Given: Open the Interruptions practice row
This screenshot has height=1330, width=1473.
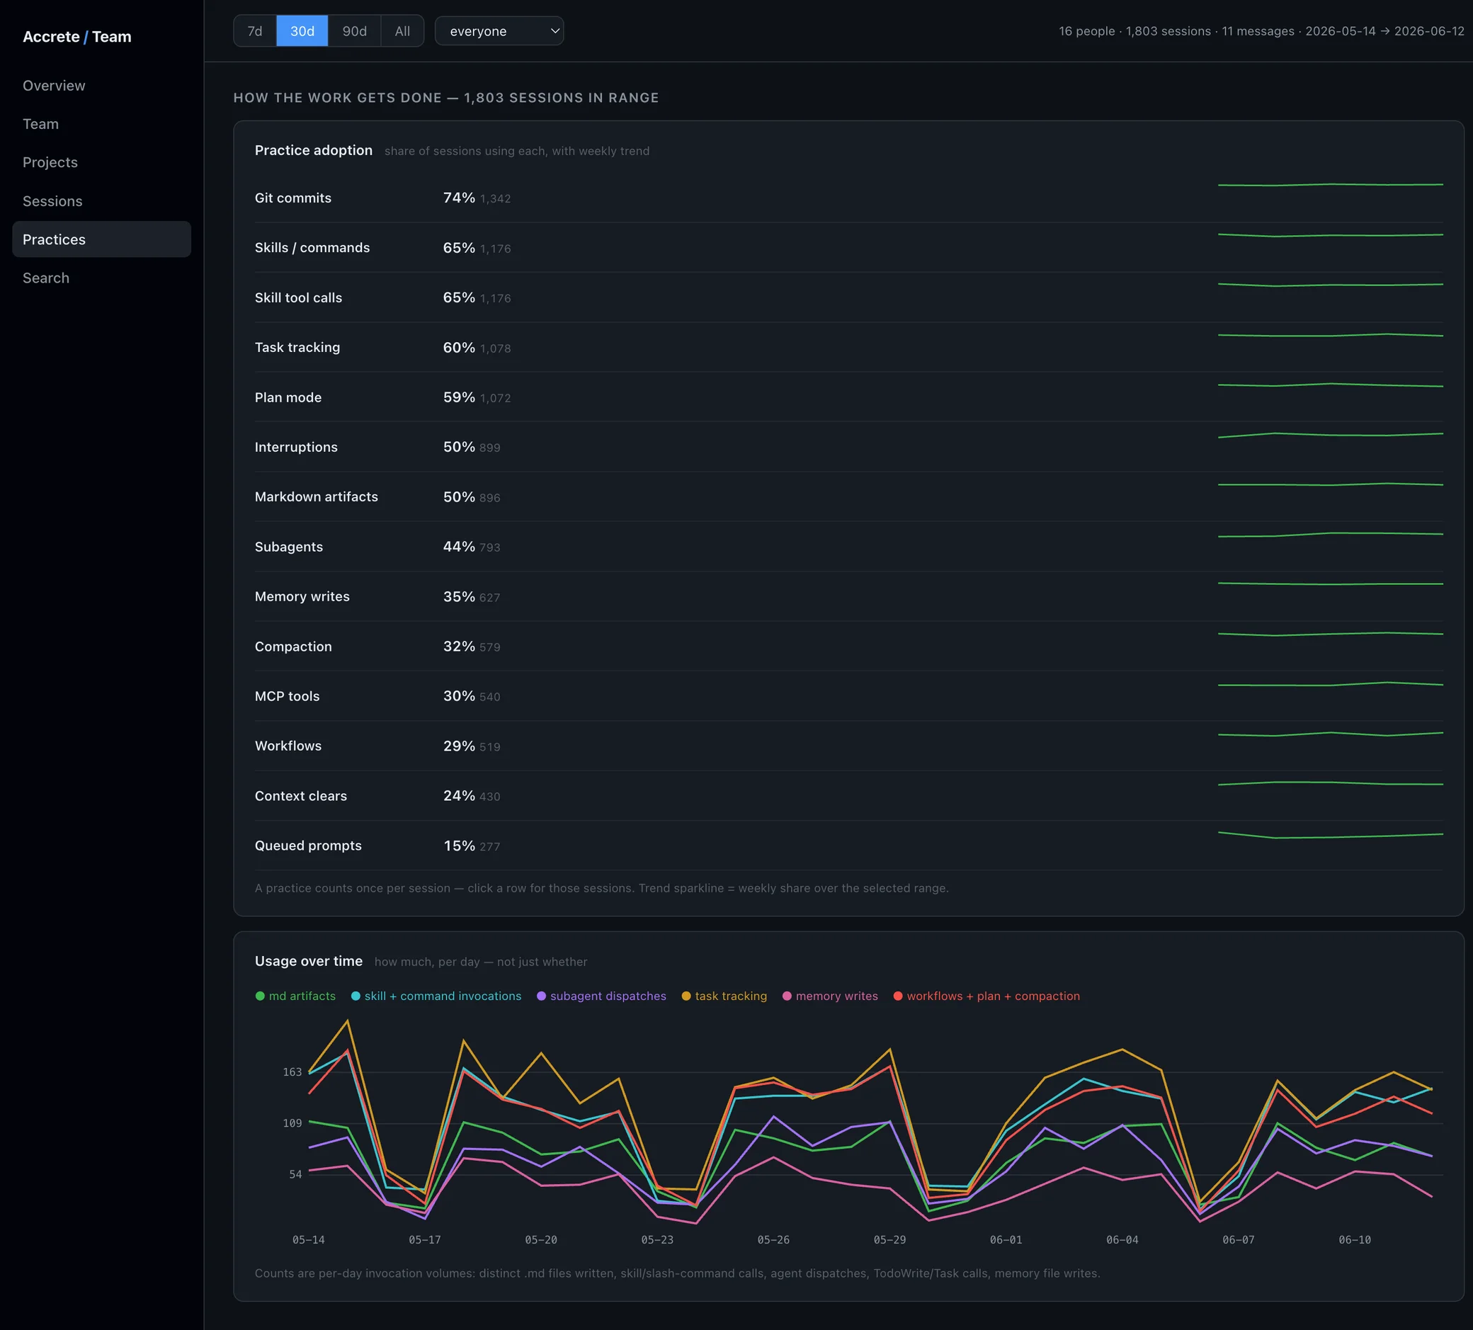Looking at the screenshot, I should (x=848, y=446).
